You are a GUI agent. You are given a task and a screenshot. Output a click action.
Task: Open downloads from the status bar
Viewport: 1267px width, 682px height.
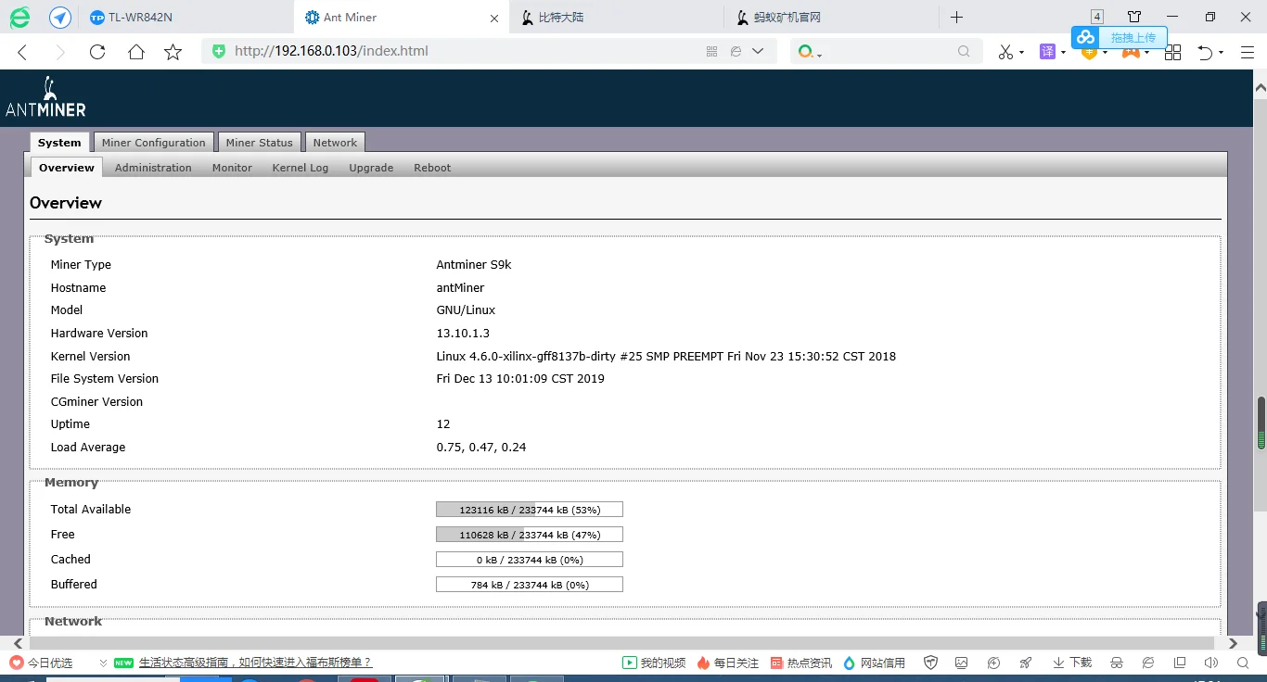click(x=1072, y=663)
